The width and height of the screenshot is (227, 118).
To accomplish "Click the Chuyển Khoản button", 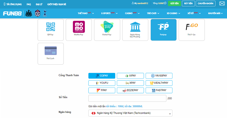I will (205, 3).
